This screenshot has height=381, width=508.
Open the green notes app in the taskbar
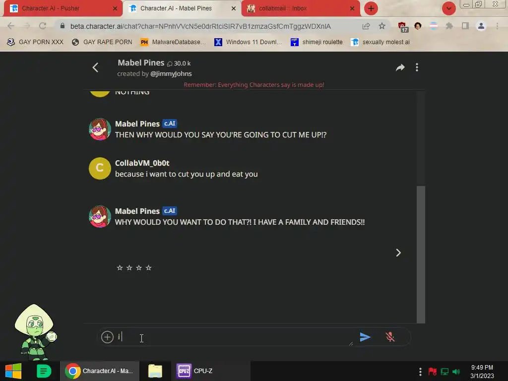[x=44, y=371]
